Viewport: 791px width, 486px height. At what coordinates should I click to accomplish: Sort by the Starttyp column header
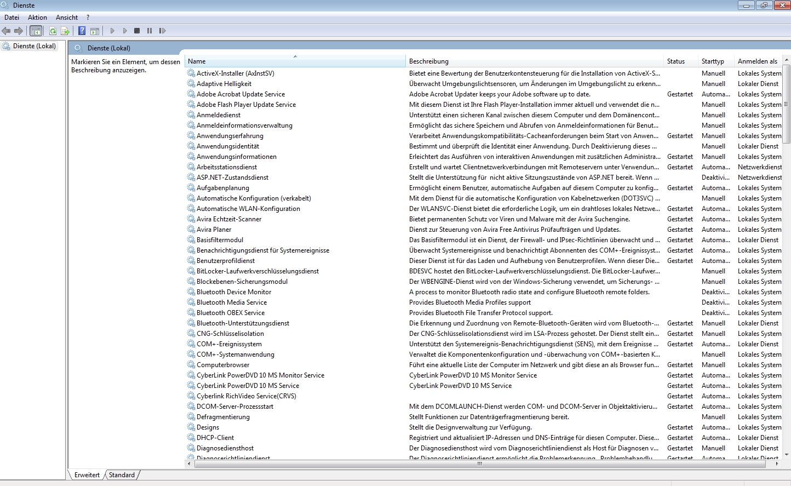[713, 61]
